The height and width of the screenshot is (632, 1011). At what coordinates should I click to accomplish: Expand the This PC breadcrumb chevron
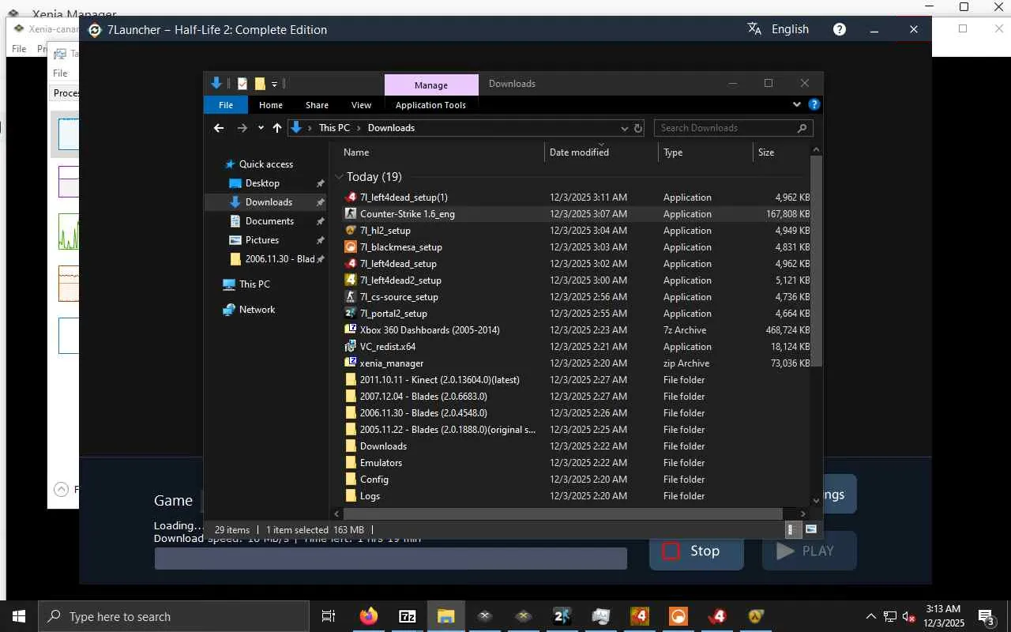pyautogui.click(x=359, y=128)
